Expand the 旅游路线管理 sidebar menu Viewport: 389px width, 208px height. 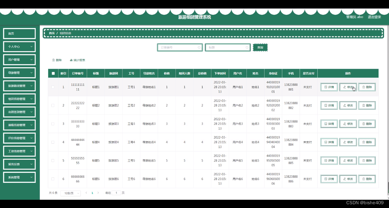pyautogui.click(x=19, y=86)
